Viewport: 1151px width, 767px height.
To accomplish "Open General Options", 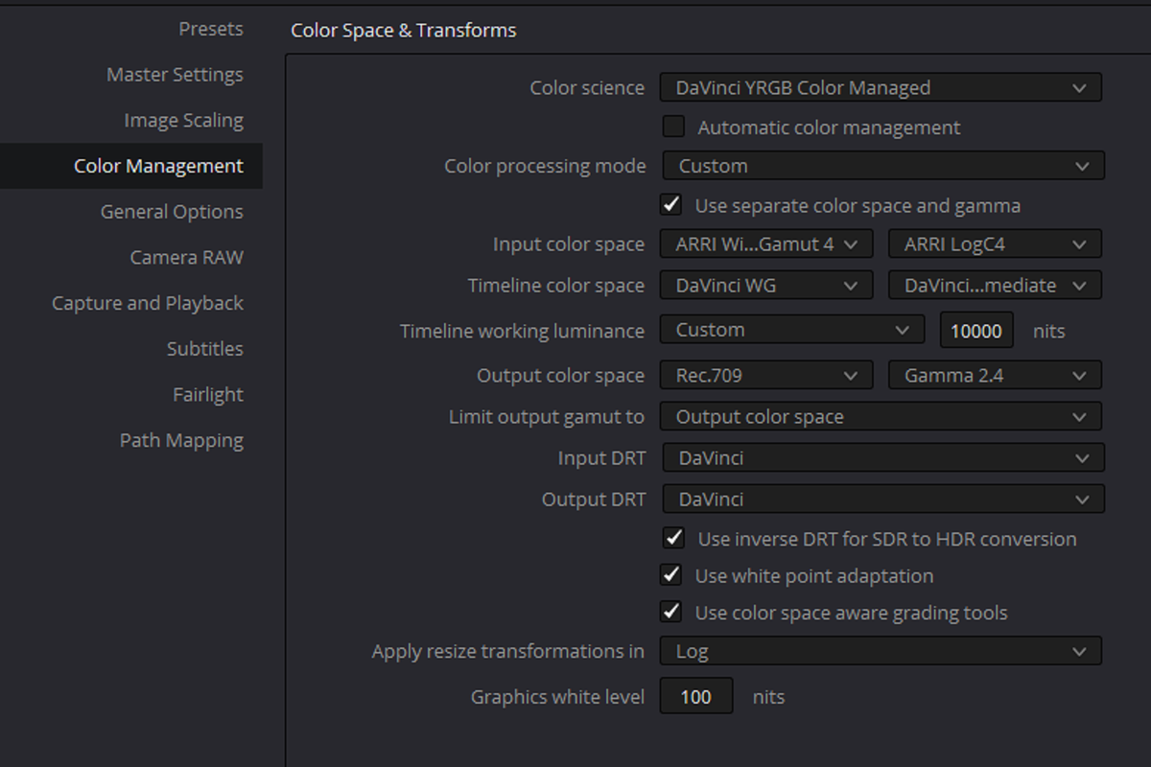I will click(x=172, y=212).
